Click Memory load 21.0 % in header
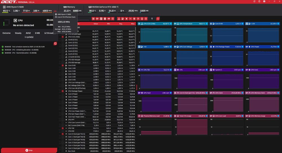The image size is (282, 153). (x=67, y=11)
